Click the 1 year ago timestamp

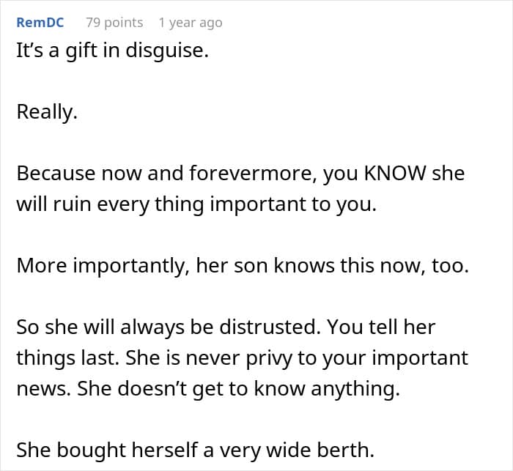pyautogui.click(x=191, y=23)
